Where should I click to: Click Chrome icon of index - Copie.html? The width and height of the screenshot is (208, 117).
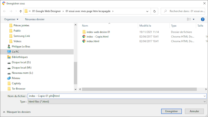(84, 37)
